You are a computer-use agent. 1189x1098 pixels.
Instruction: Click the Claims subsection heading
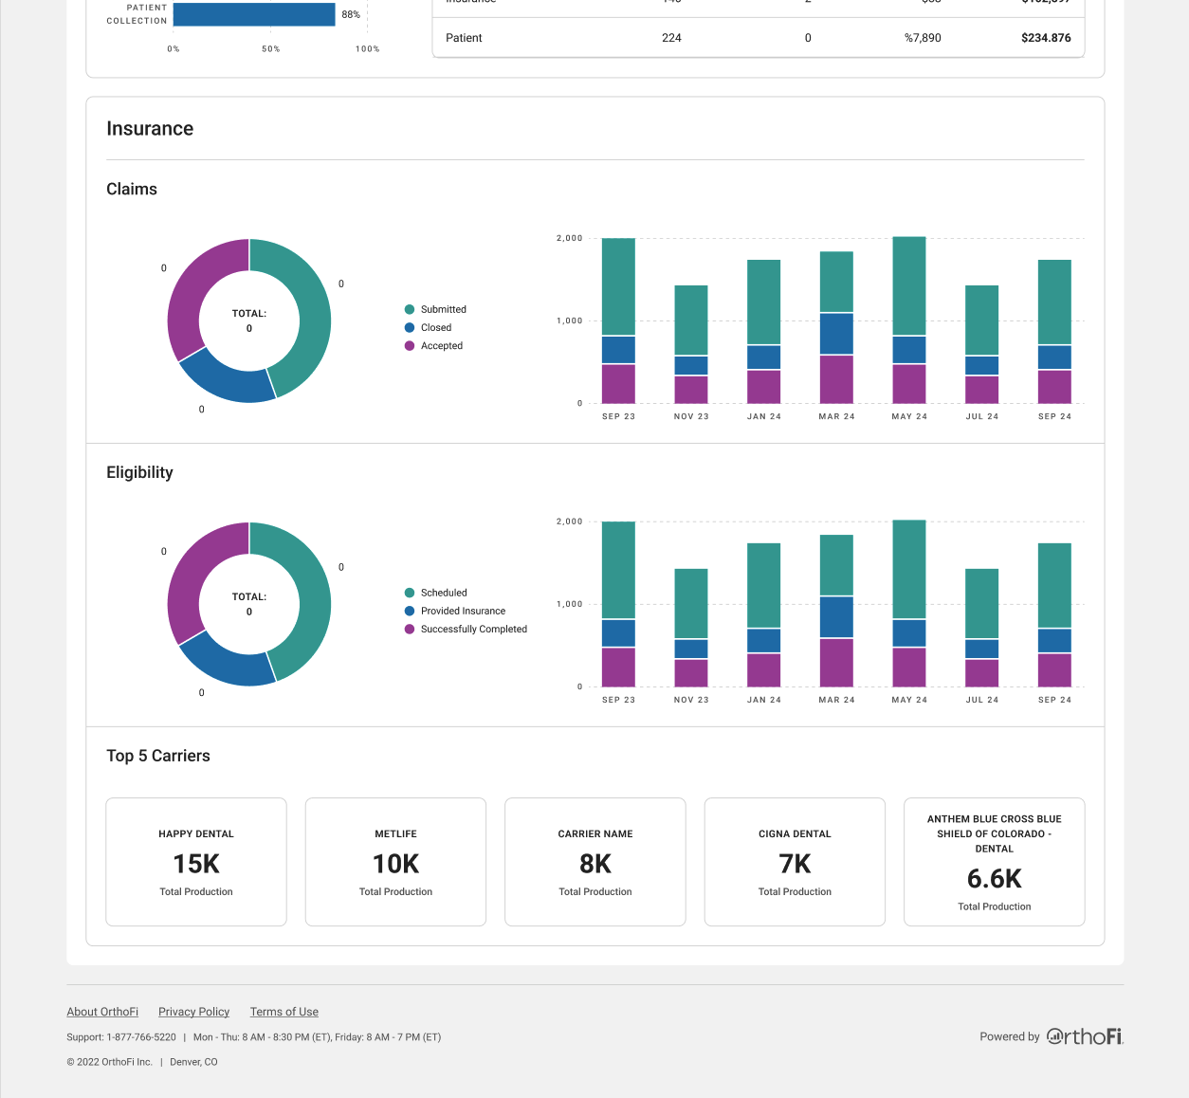[132, 189]
